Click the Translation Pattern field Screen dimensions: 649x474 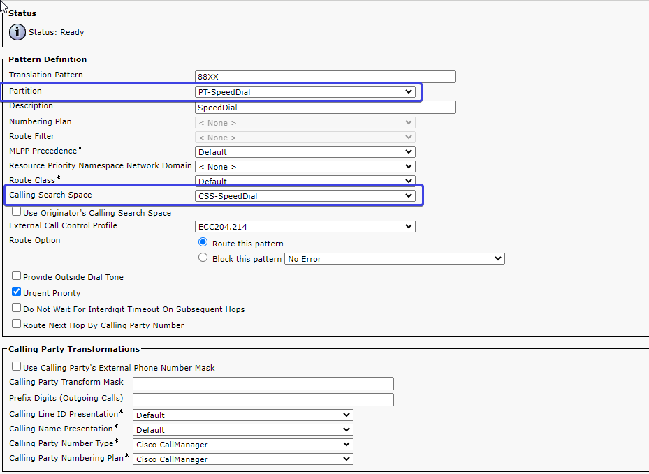coord(326,77)
